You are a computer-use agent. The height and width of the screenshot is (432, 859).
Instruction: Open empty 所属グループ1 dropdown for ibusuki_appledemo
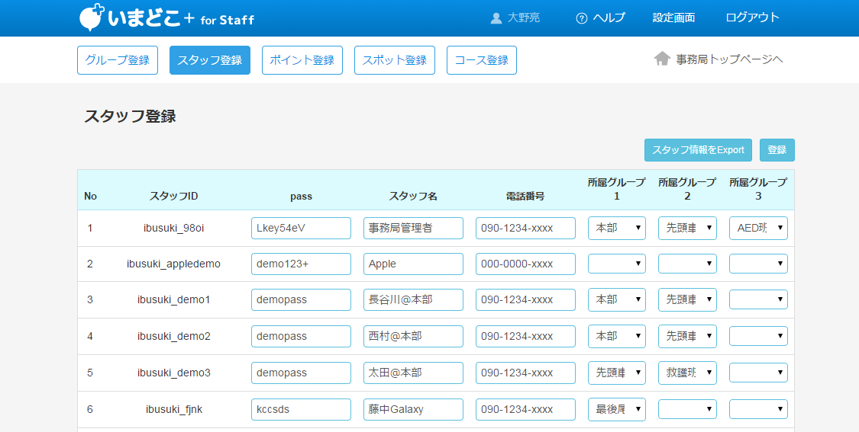tap(617, 264)
